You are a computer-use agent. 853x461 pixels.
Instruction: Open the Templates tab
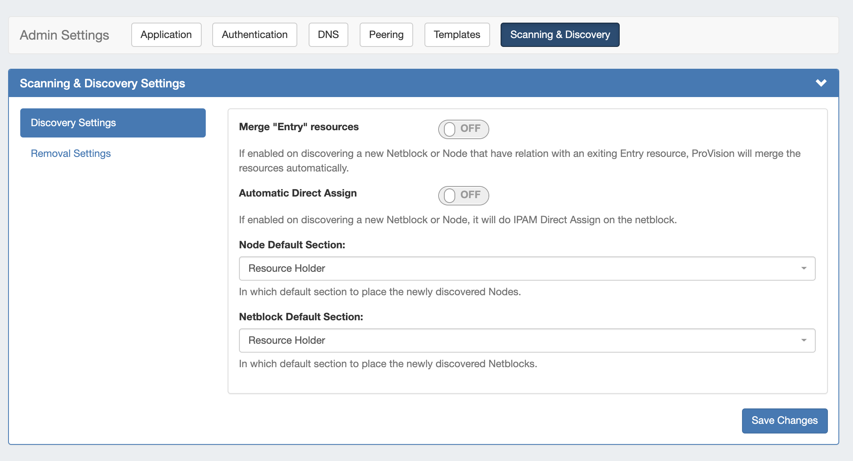(x=457, y=35)
